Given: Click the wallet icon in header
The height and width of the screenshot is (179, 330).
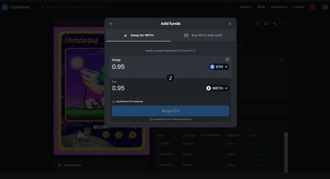Looking at the screenshot, I should 325,7.
